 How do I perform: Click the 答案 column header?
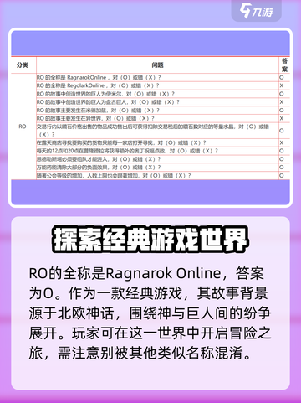pyautogui.click(x=284, y=65)
